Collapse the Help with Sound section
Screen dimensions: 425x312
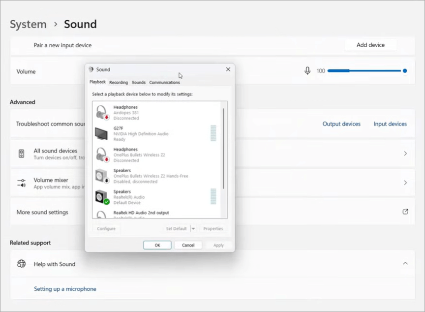(x=405, y=264)
